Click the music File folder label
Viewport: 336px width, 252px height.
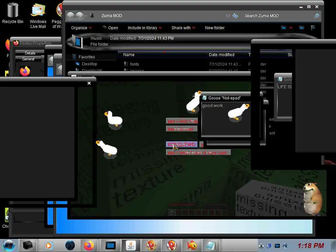(x=99, y=44)
